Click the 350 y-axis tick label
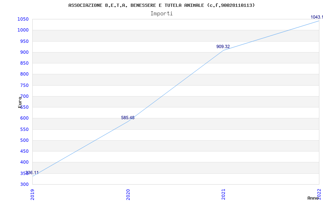This screenshot has width=323, height=202. [24, 173]
